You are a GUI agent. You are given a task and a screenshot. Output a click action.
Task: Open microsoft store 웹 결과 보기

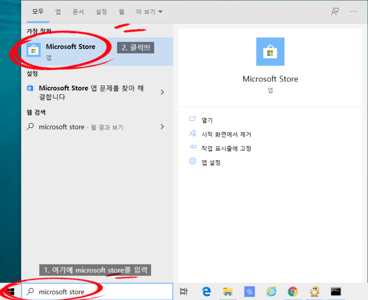(x=97, y=127)
